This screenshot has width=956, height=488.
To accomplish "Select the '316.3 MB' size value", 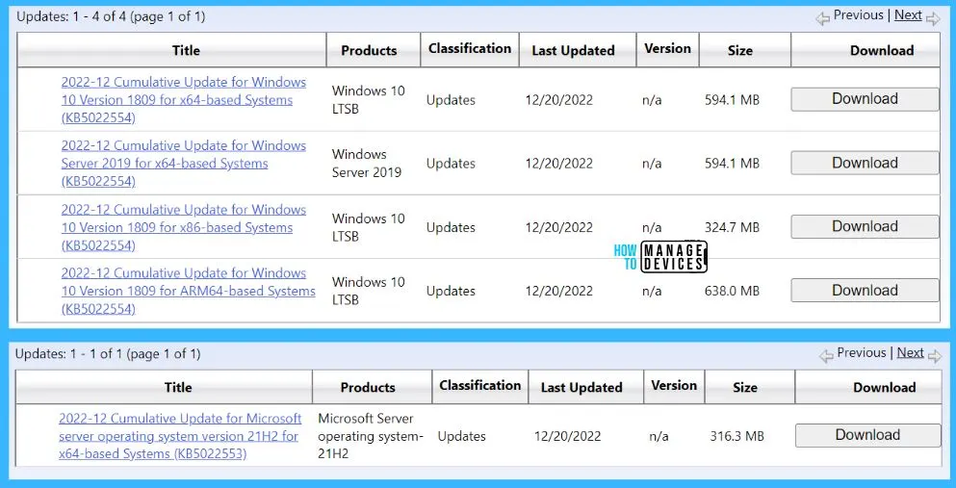I will [x=737, y=436].
